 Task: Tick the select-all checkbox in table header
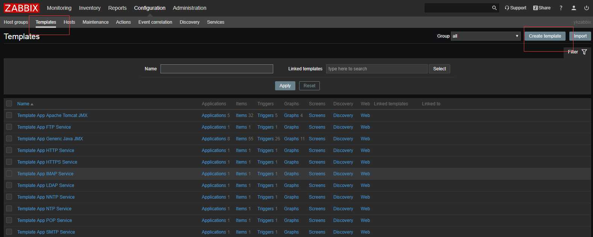tap(9, 103)
